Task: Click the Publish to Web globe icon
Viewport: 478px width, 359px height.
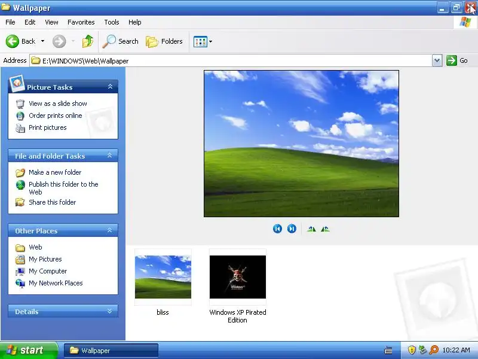Action: pyautogui.click(x=20, y=185)
